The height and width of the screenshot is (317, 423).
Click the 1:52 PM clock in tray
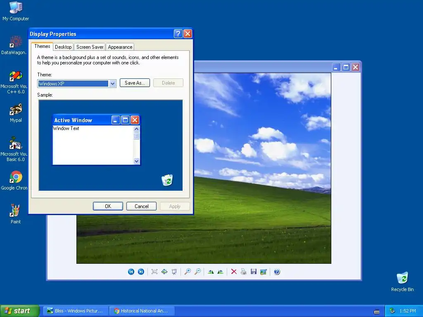(x=408, y=311)
